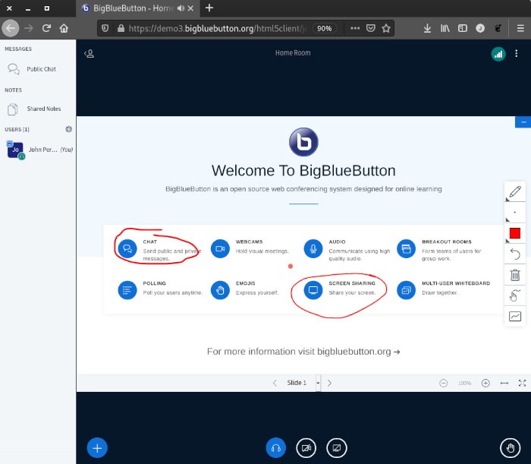Click the browser URL address field
Viewport: 531px width, 464px height.
click(217, 28)
